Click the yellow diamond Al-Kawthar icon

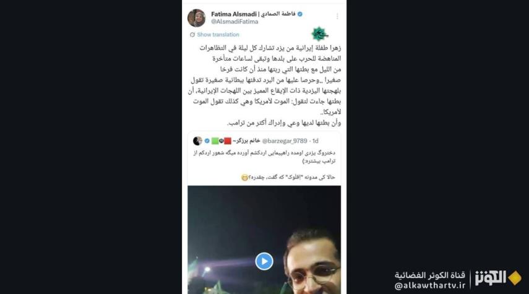515,278
